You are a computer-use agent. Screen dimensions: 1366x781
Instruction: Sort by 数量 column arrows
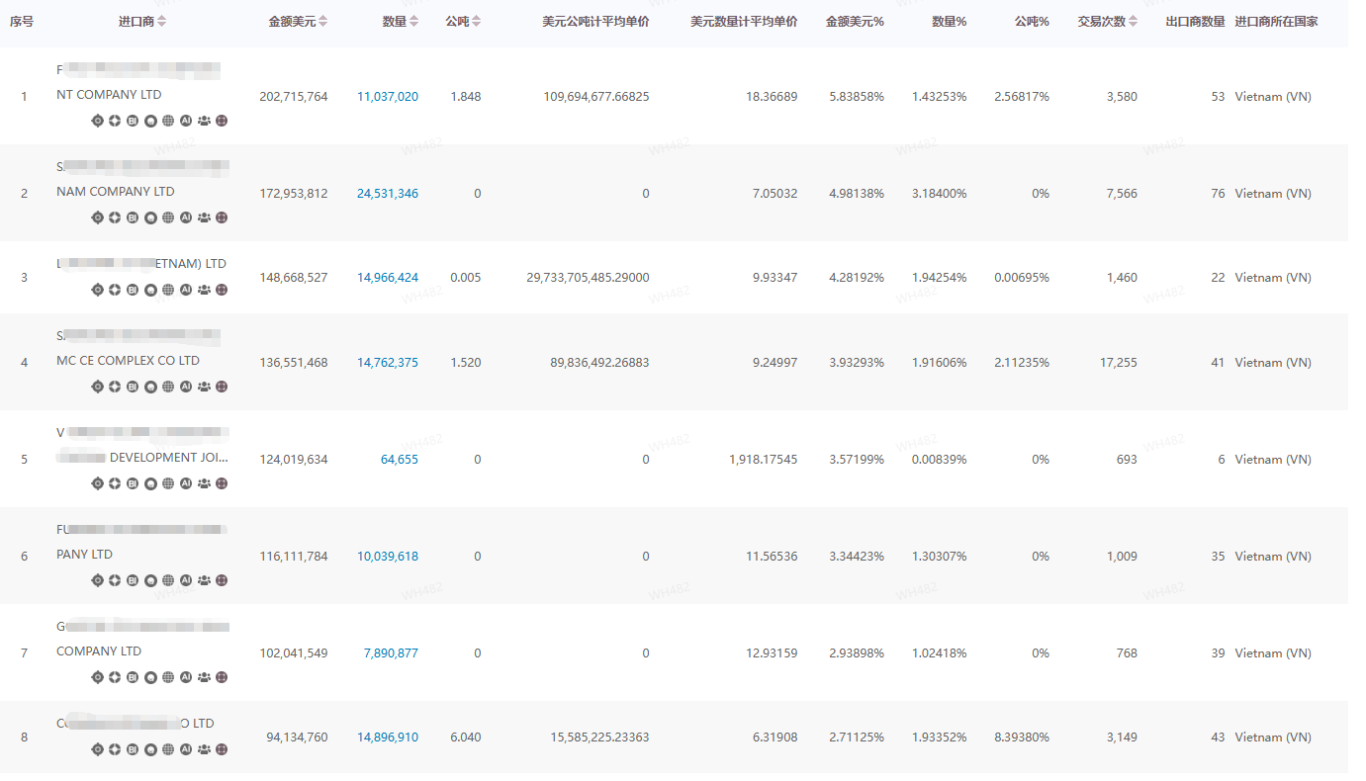click(413, 22)
